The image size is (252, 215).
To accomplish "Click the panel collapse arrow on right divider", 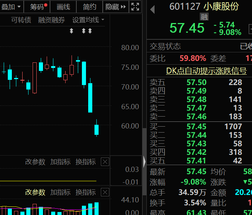I will 145,162.
